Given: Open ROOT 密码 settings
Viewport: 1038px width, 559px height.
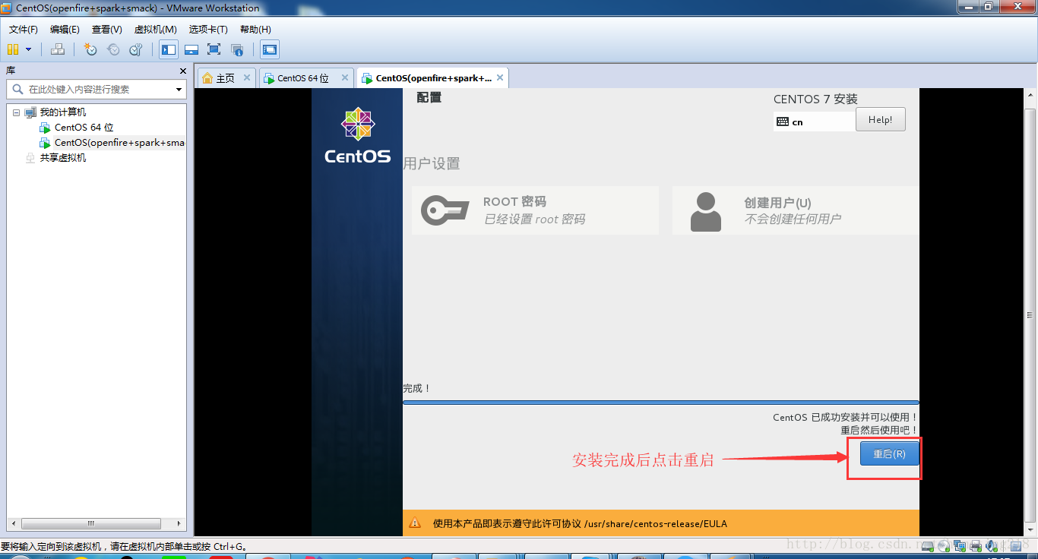Looking at the screenshot, I should (535, 210).
